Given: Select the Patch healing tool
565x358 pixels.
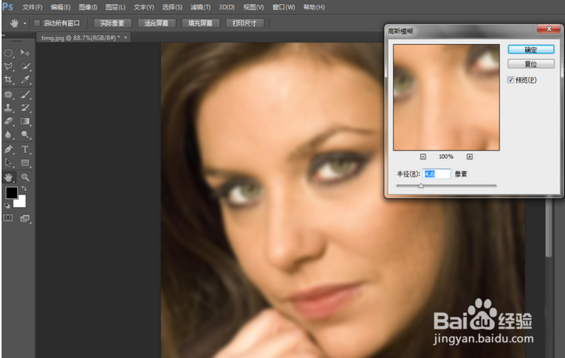Looking at the screenshot, I should [x=9, y=94].
